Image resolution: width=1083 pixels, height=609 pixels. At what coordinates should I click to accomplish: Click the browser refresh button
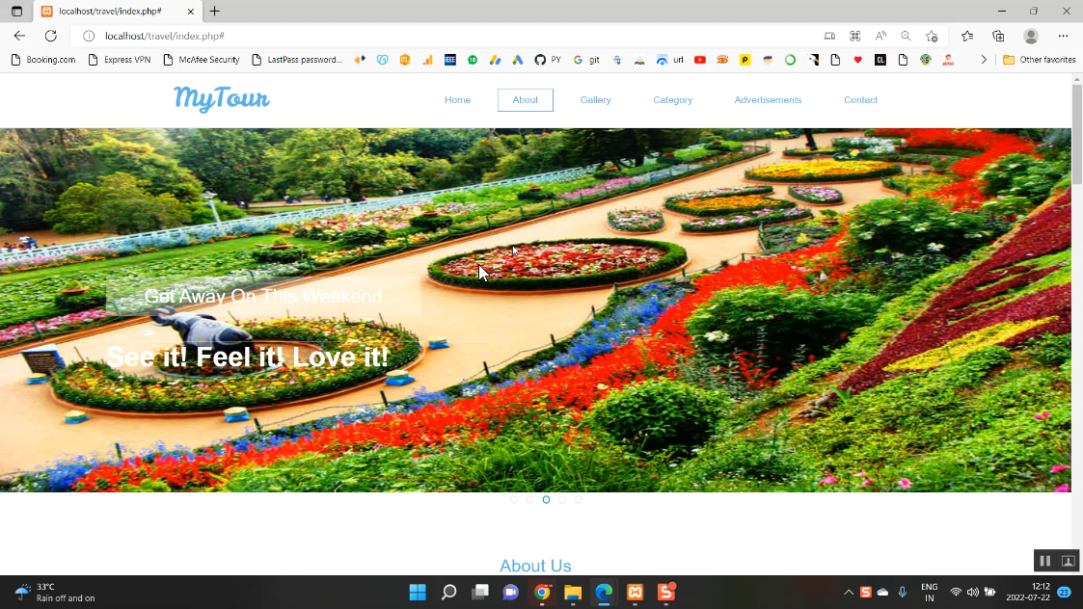click(x=50, y=36)
